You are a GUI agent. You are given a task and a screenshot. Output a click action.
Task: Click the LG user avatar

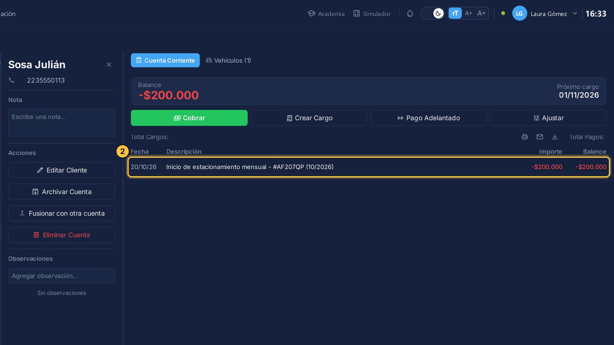coord(519,13)
